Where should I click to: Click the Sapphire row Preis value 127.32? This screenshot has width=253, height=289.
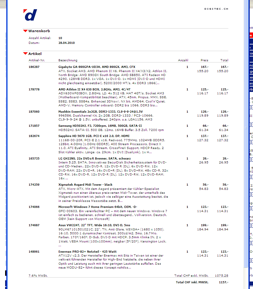202,140
